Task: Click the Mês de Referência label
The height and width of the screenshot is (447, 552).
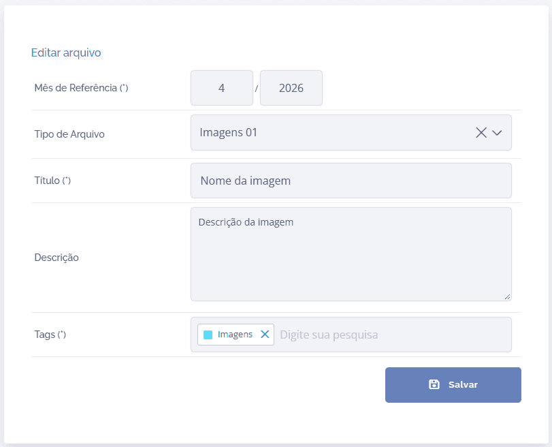Action: [81, 88]
